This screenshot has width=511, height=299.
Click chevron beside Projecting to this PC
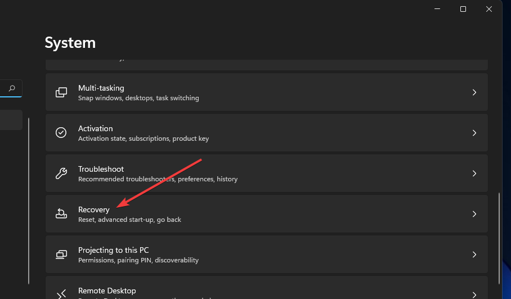[x=474, y=255]
